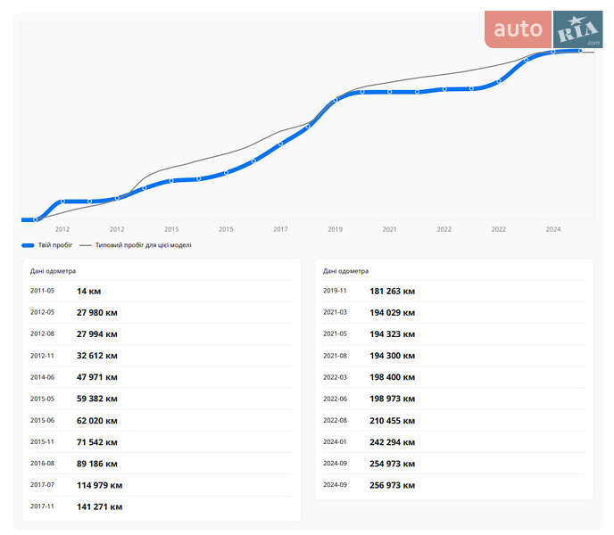Click the 2019 label on the x-axis
Viewport: 614px width, 535px height.
coord(335,229)
